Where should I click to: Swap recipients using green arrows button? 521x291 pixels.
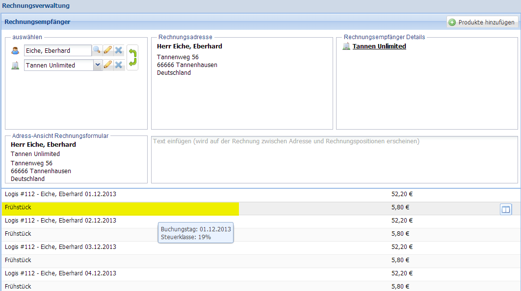click(132, 58)
